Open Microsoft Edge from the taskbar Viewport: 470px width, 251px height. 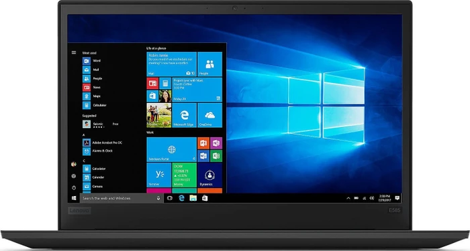(x=181, y=198)
